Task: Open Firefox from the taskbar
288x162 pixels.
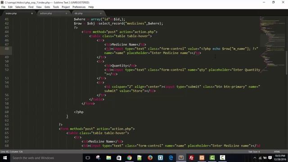Action: coord(150,158)
